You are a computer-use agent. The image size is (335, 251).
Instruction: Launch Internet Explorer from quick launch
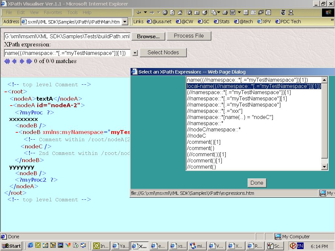(30, 245)
